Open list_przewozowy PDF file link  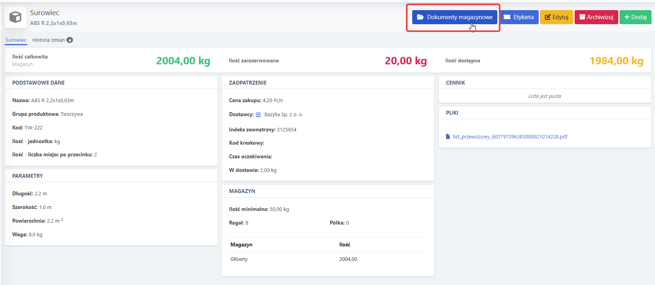point(510,136)
